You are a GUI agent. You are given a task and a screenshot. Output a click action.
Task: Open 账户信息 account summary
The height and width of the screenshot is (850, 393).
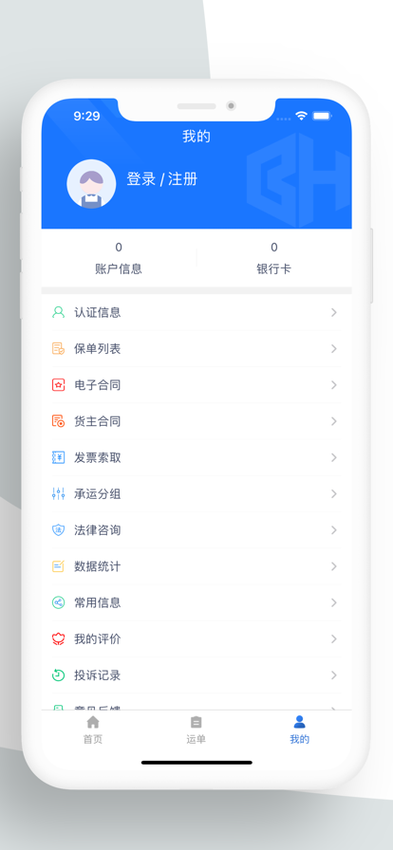pos(119,258)
